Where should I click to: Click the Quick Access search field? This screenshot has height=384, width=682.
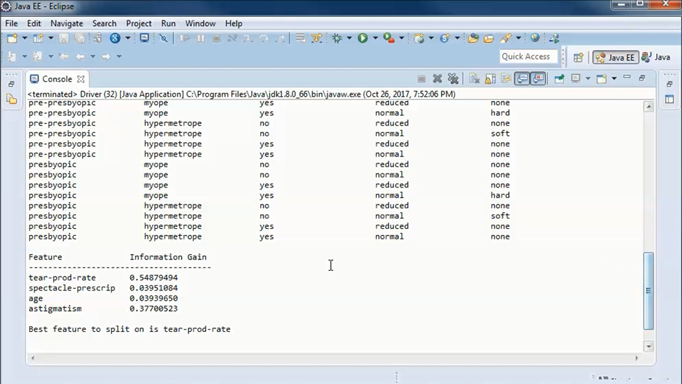529,56
